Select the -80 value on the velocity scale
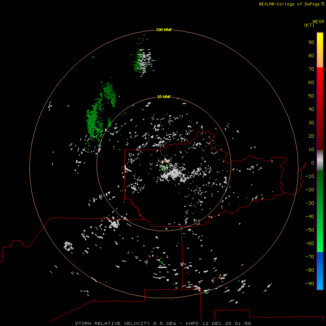This screenshot has height=326, width=326. pyautogui.click(x=310, y=270)
